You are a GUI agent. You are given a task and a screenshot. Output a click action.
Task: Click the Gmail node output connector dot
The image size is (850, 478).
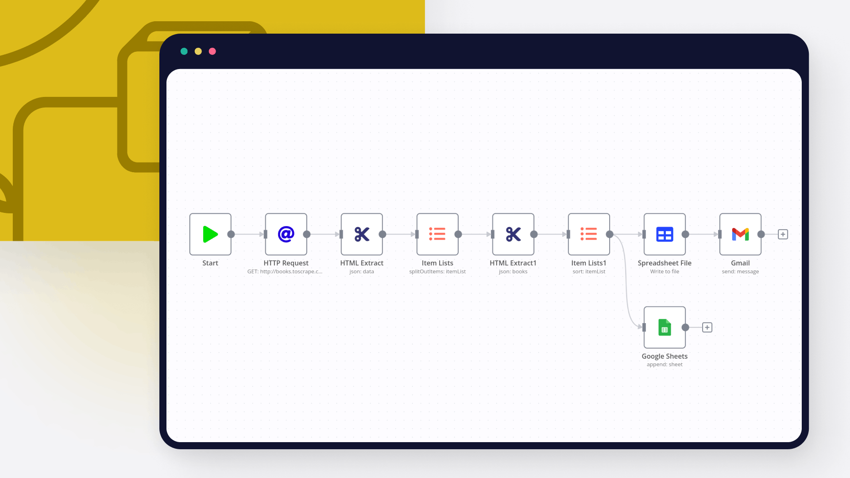click(761, 234)
